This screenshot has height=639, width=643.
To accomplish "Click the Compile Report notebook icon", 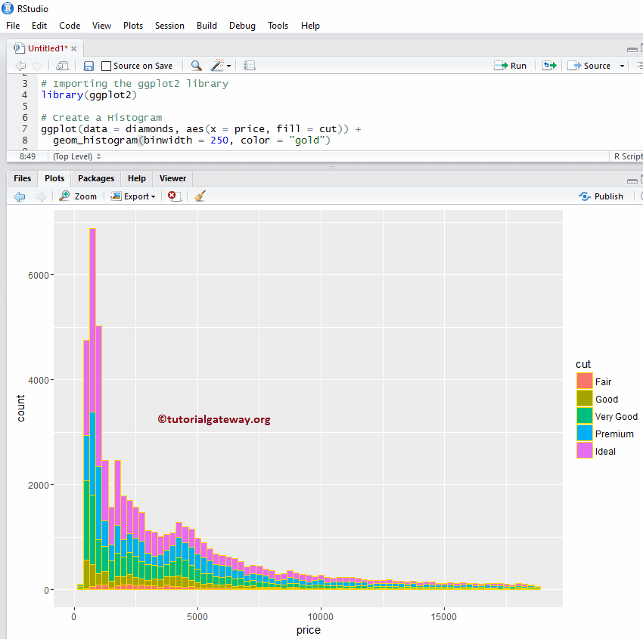I will tap(250, 65).
